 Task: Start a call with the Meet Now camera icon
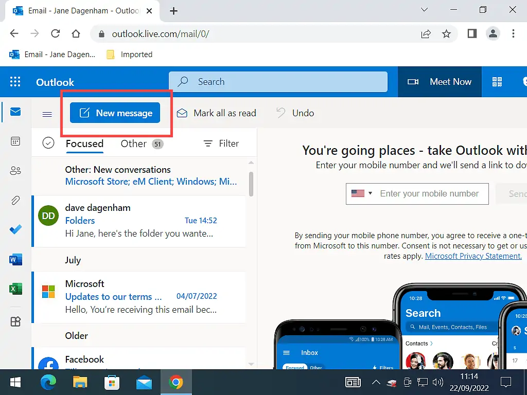(x=413, y=81)
